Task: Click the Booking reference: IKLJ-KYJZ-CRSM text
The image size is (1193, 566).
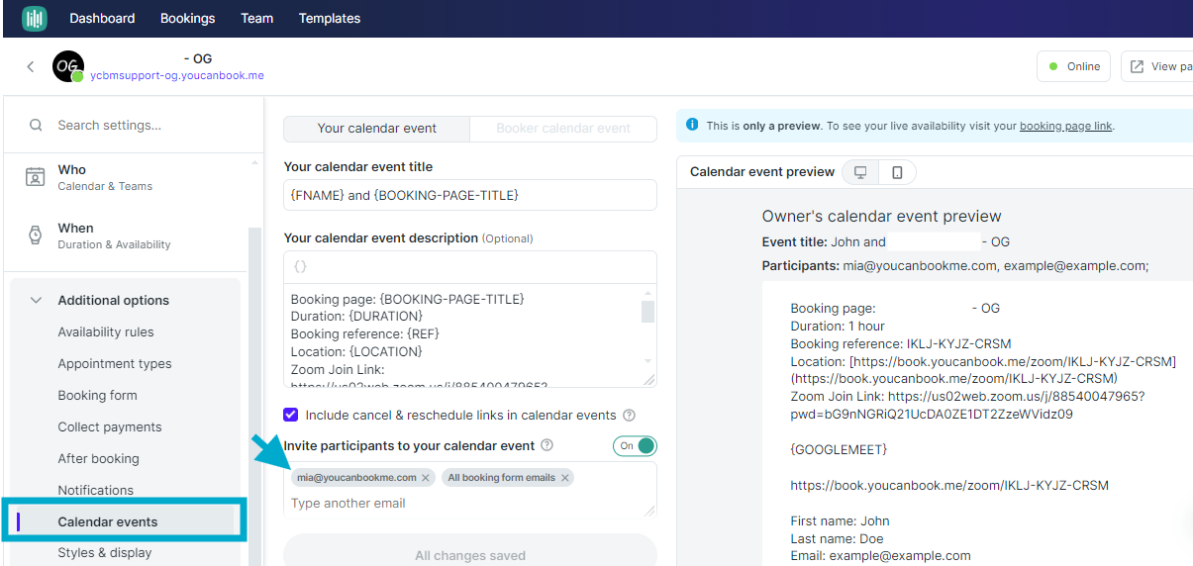Action: click(901, 343)
